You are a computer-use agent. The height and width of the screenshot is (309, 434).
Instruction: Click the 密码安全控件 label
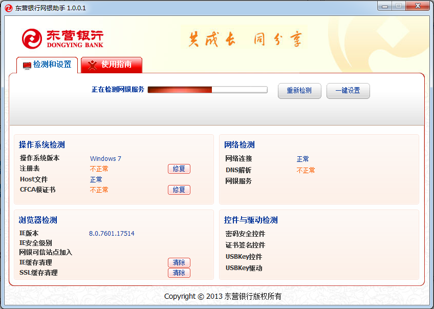(x=245, y=234)
